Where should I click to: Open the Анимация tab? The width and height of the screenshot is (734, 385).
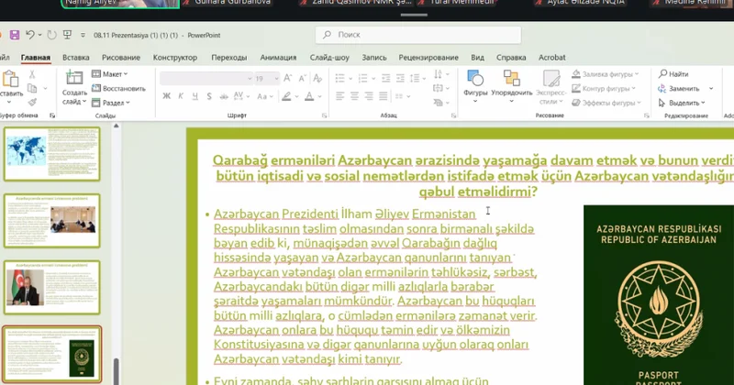coord(278,58)
